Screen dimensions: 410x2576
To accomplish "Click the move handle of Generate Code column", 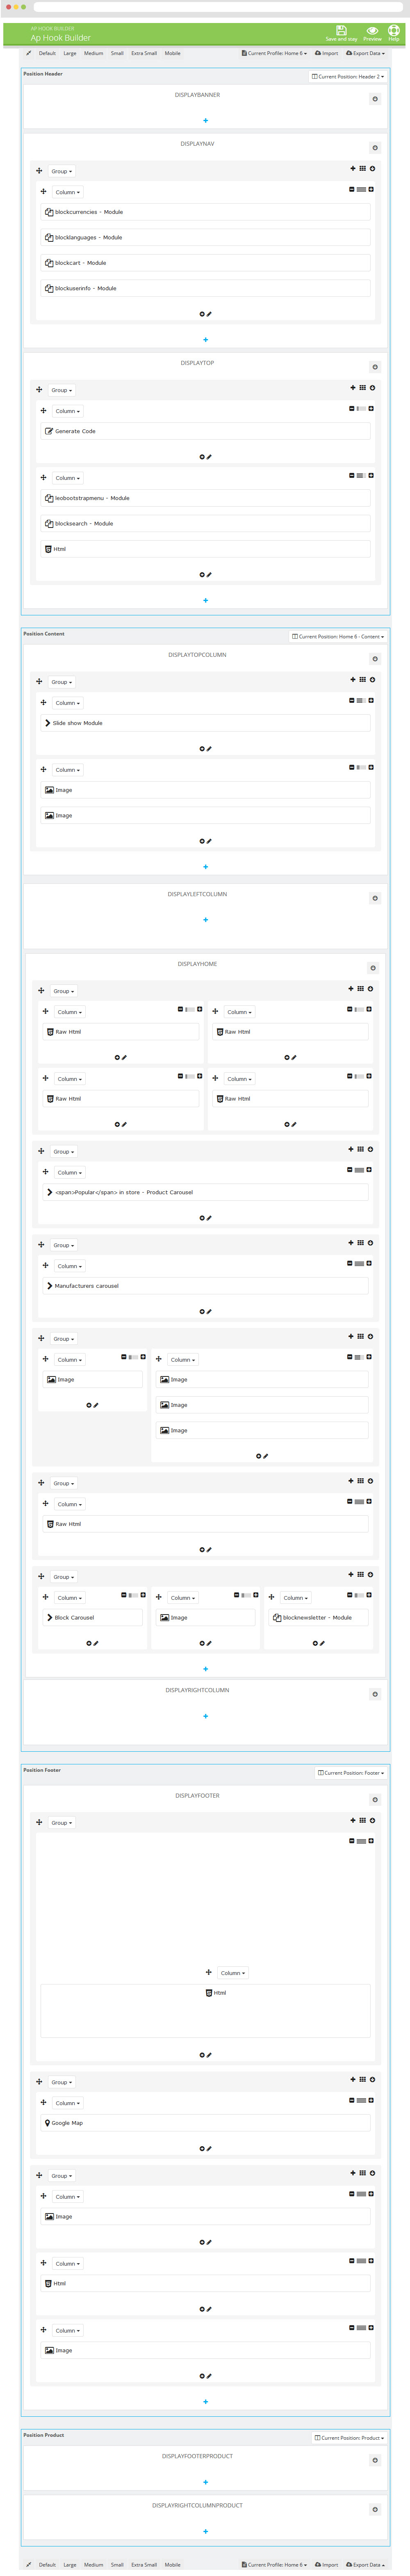I will tap(43, 411).
